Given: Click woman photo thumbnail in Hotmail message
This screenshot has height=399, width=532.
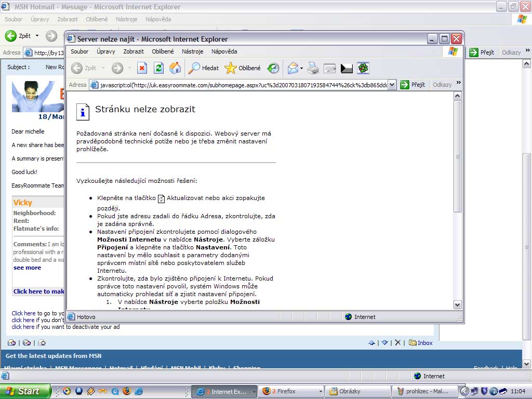Looking at the screenshot, I should [x=37, y=96].
